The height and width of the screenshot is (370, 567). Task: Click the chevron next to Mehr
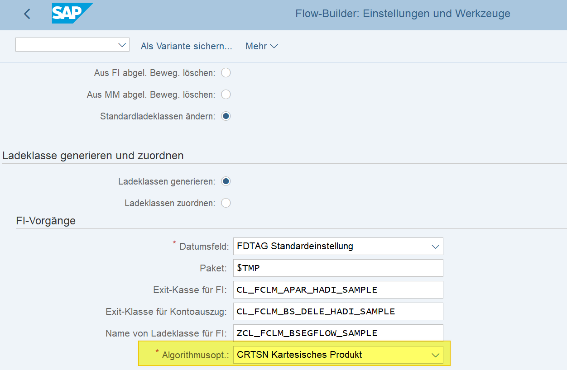(274, 46)
